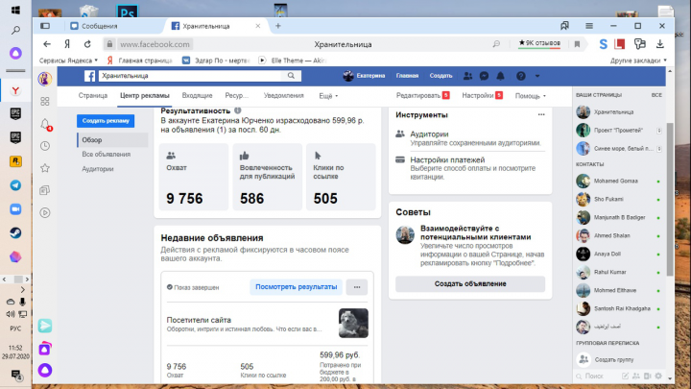Click the info icon next to Результативность

[238, 110]
